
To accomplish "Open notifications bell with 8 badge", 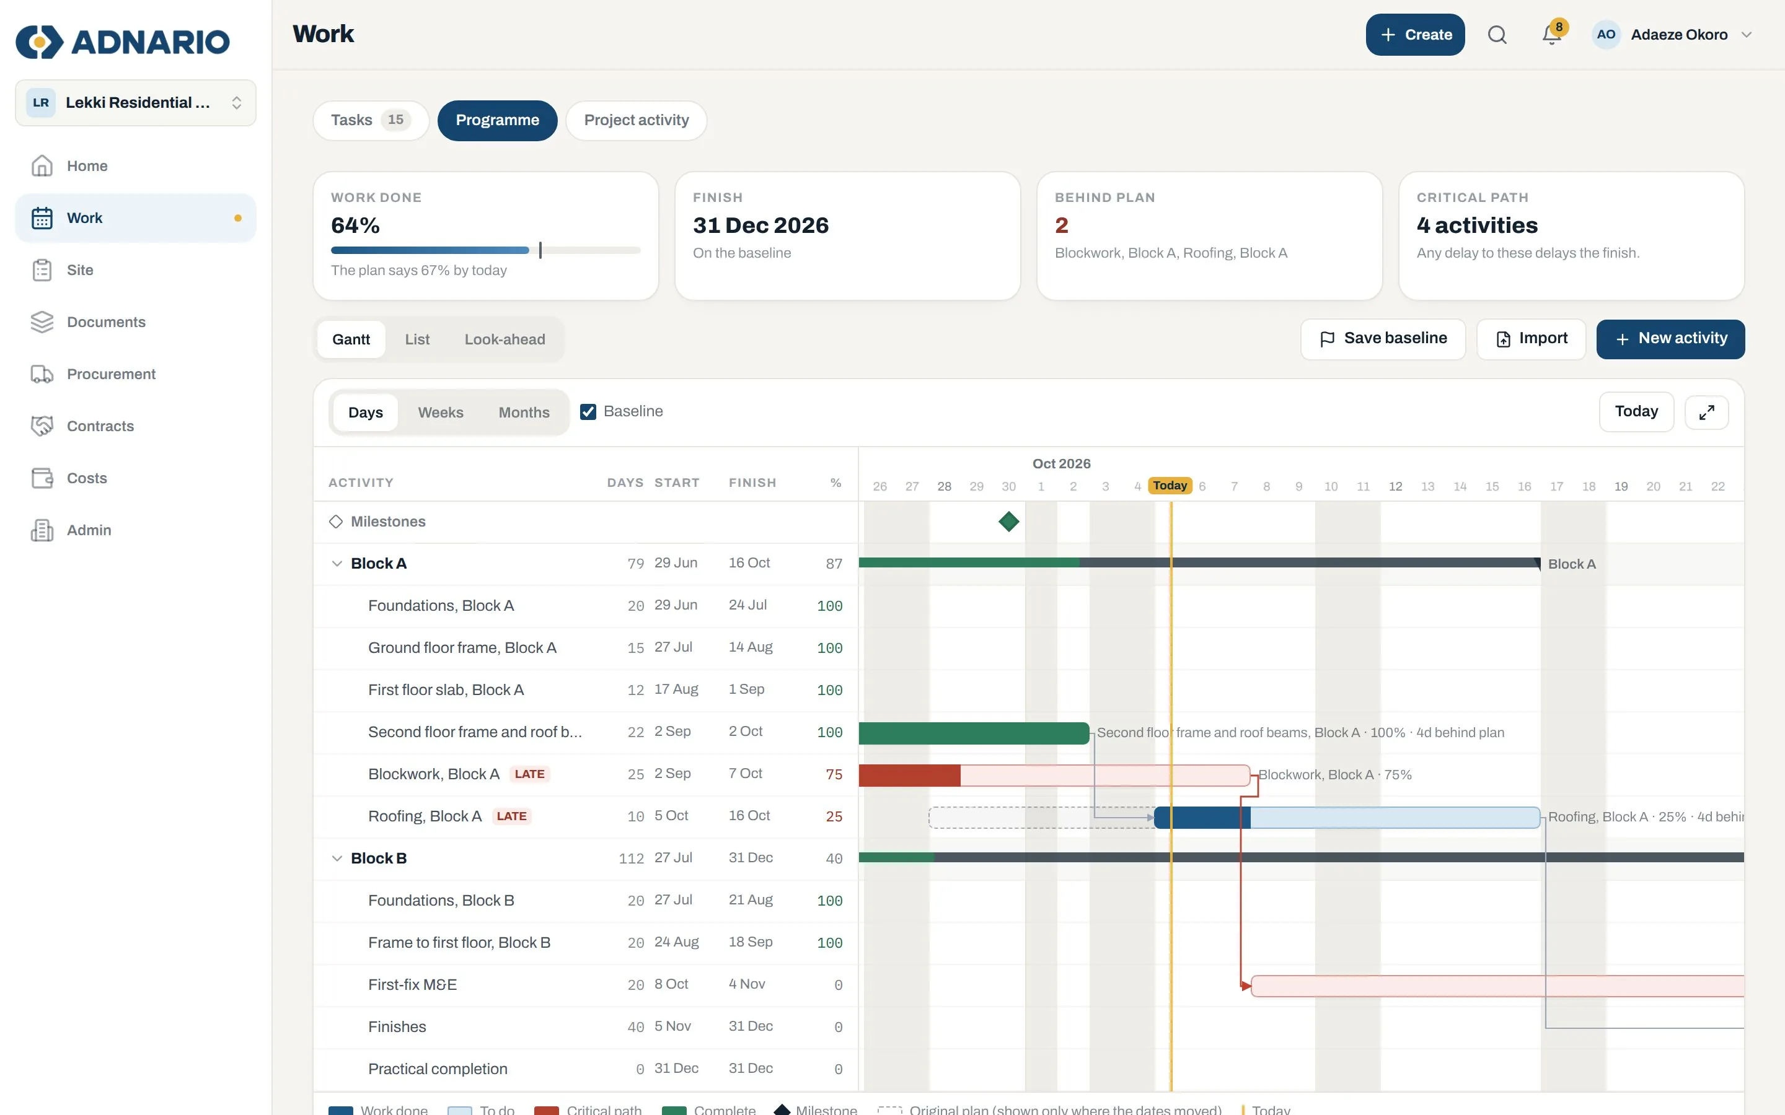I will pyautogui.click(x=1552, y=35).
